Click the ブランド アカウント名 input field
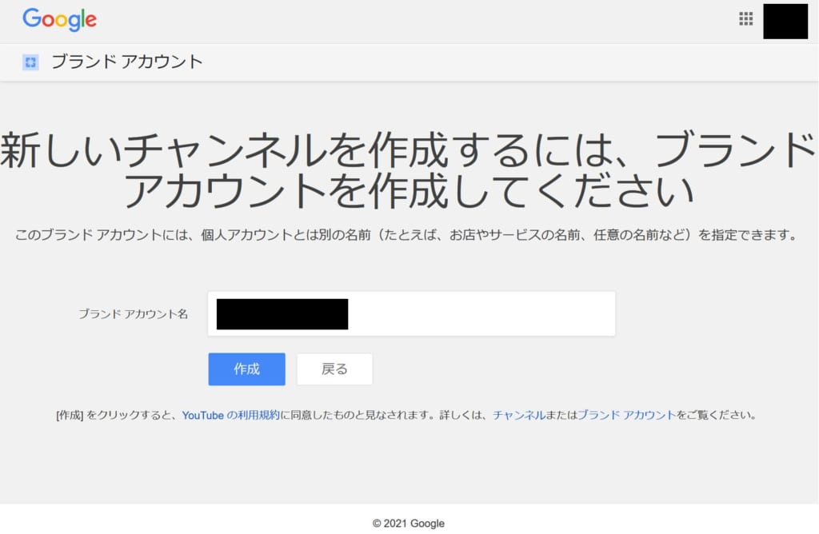This screenshot has width=819, height=534. pyautogui.click(x=412, y=313)
